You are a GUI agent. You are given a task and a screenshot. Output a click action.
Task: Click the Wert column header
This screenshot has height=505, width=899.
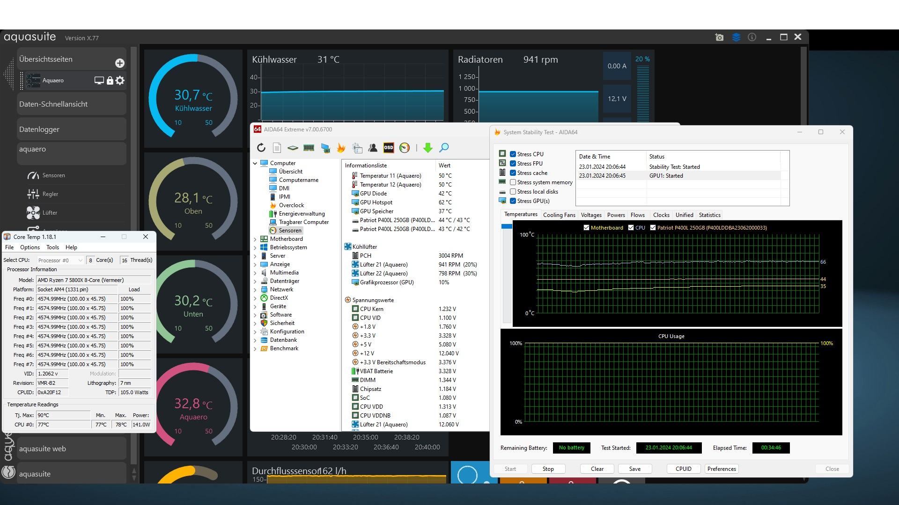click(463, 166)
